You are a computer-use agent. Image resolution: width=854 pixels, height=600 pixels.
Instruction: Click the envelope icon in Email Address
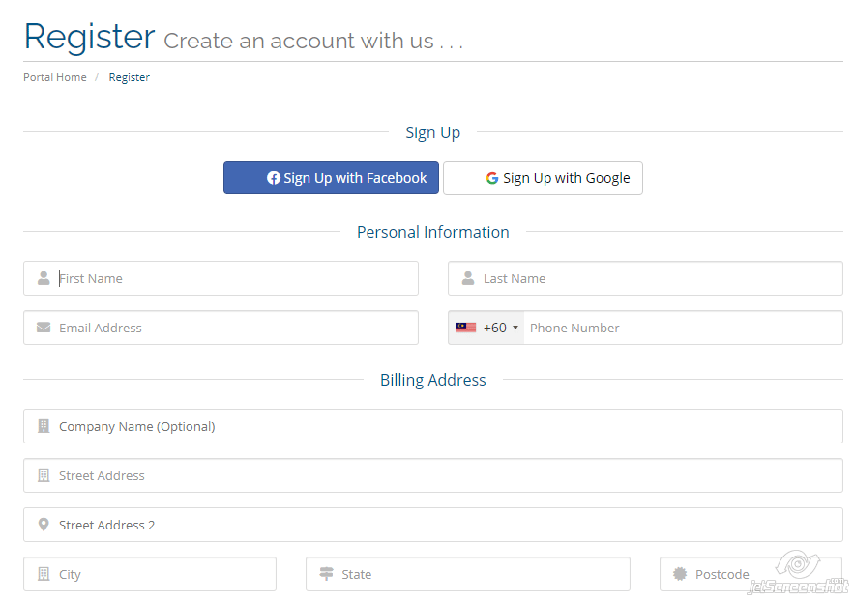(44, 328)
